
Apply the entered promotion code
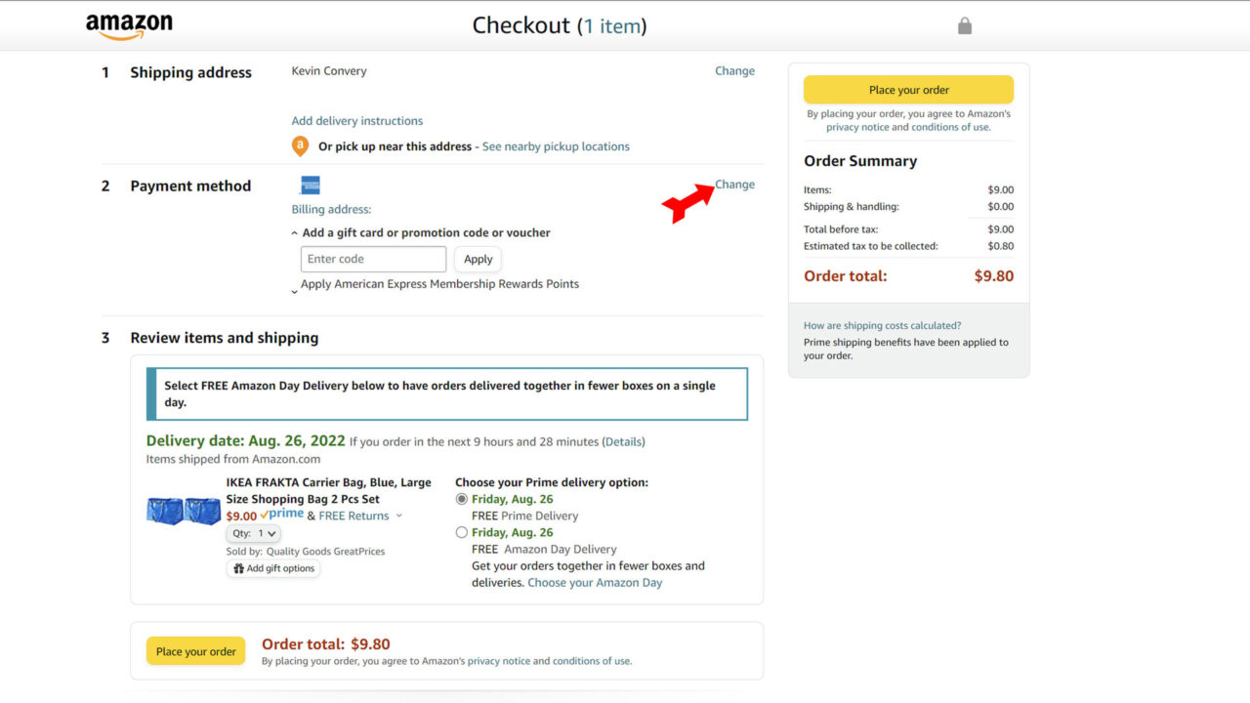478,259
